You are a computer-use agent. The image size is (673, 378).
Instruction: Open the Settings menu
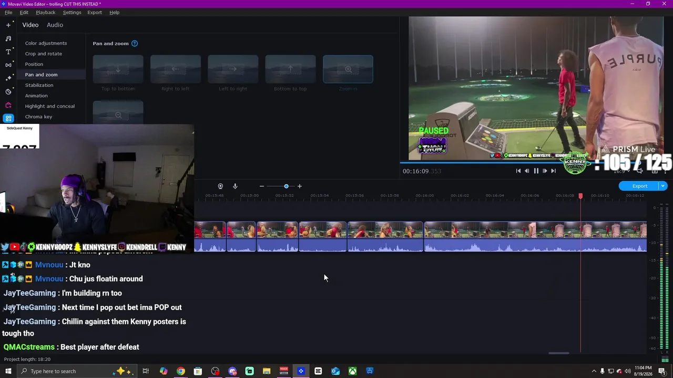tap(72, 12)
